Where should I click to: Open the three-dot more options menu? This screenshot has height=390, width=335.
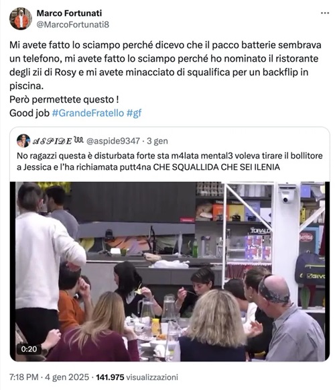pos(325,13)
